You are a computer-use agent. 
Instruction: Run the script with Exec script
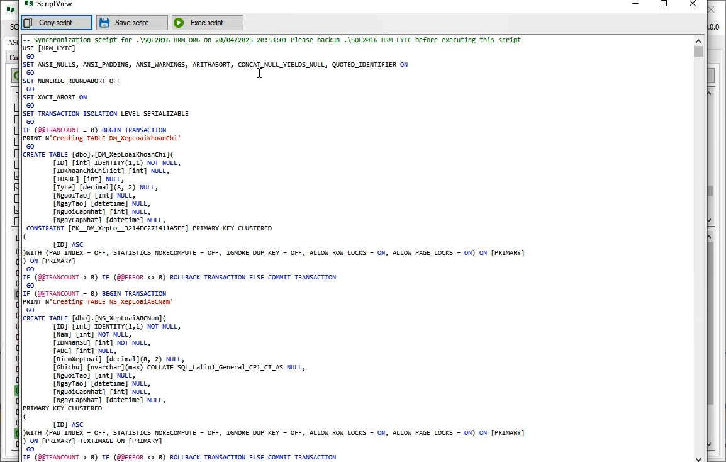point(208,23)
